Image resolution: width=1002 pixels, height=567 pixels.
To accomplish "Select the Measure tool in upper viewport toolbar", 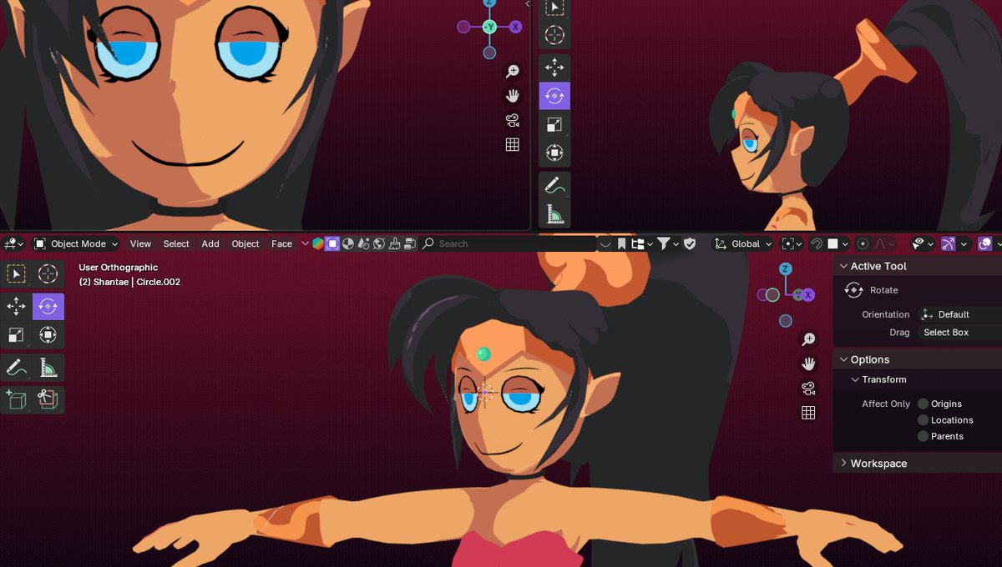I will click(x=554, y=213).
